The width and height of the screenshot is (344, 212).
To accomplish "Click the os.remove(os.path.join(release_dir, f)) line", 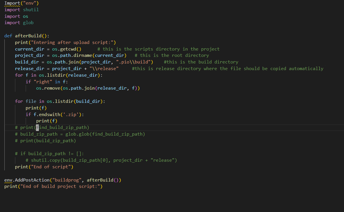I will 88,88.
